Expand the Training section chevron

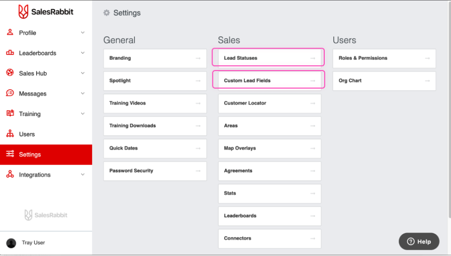(x=83, y=113)
